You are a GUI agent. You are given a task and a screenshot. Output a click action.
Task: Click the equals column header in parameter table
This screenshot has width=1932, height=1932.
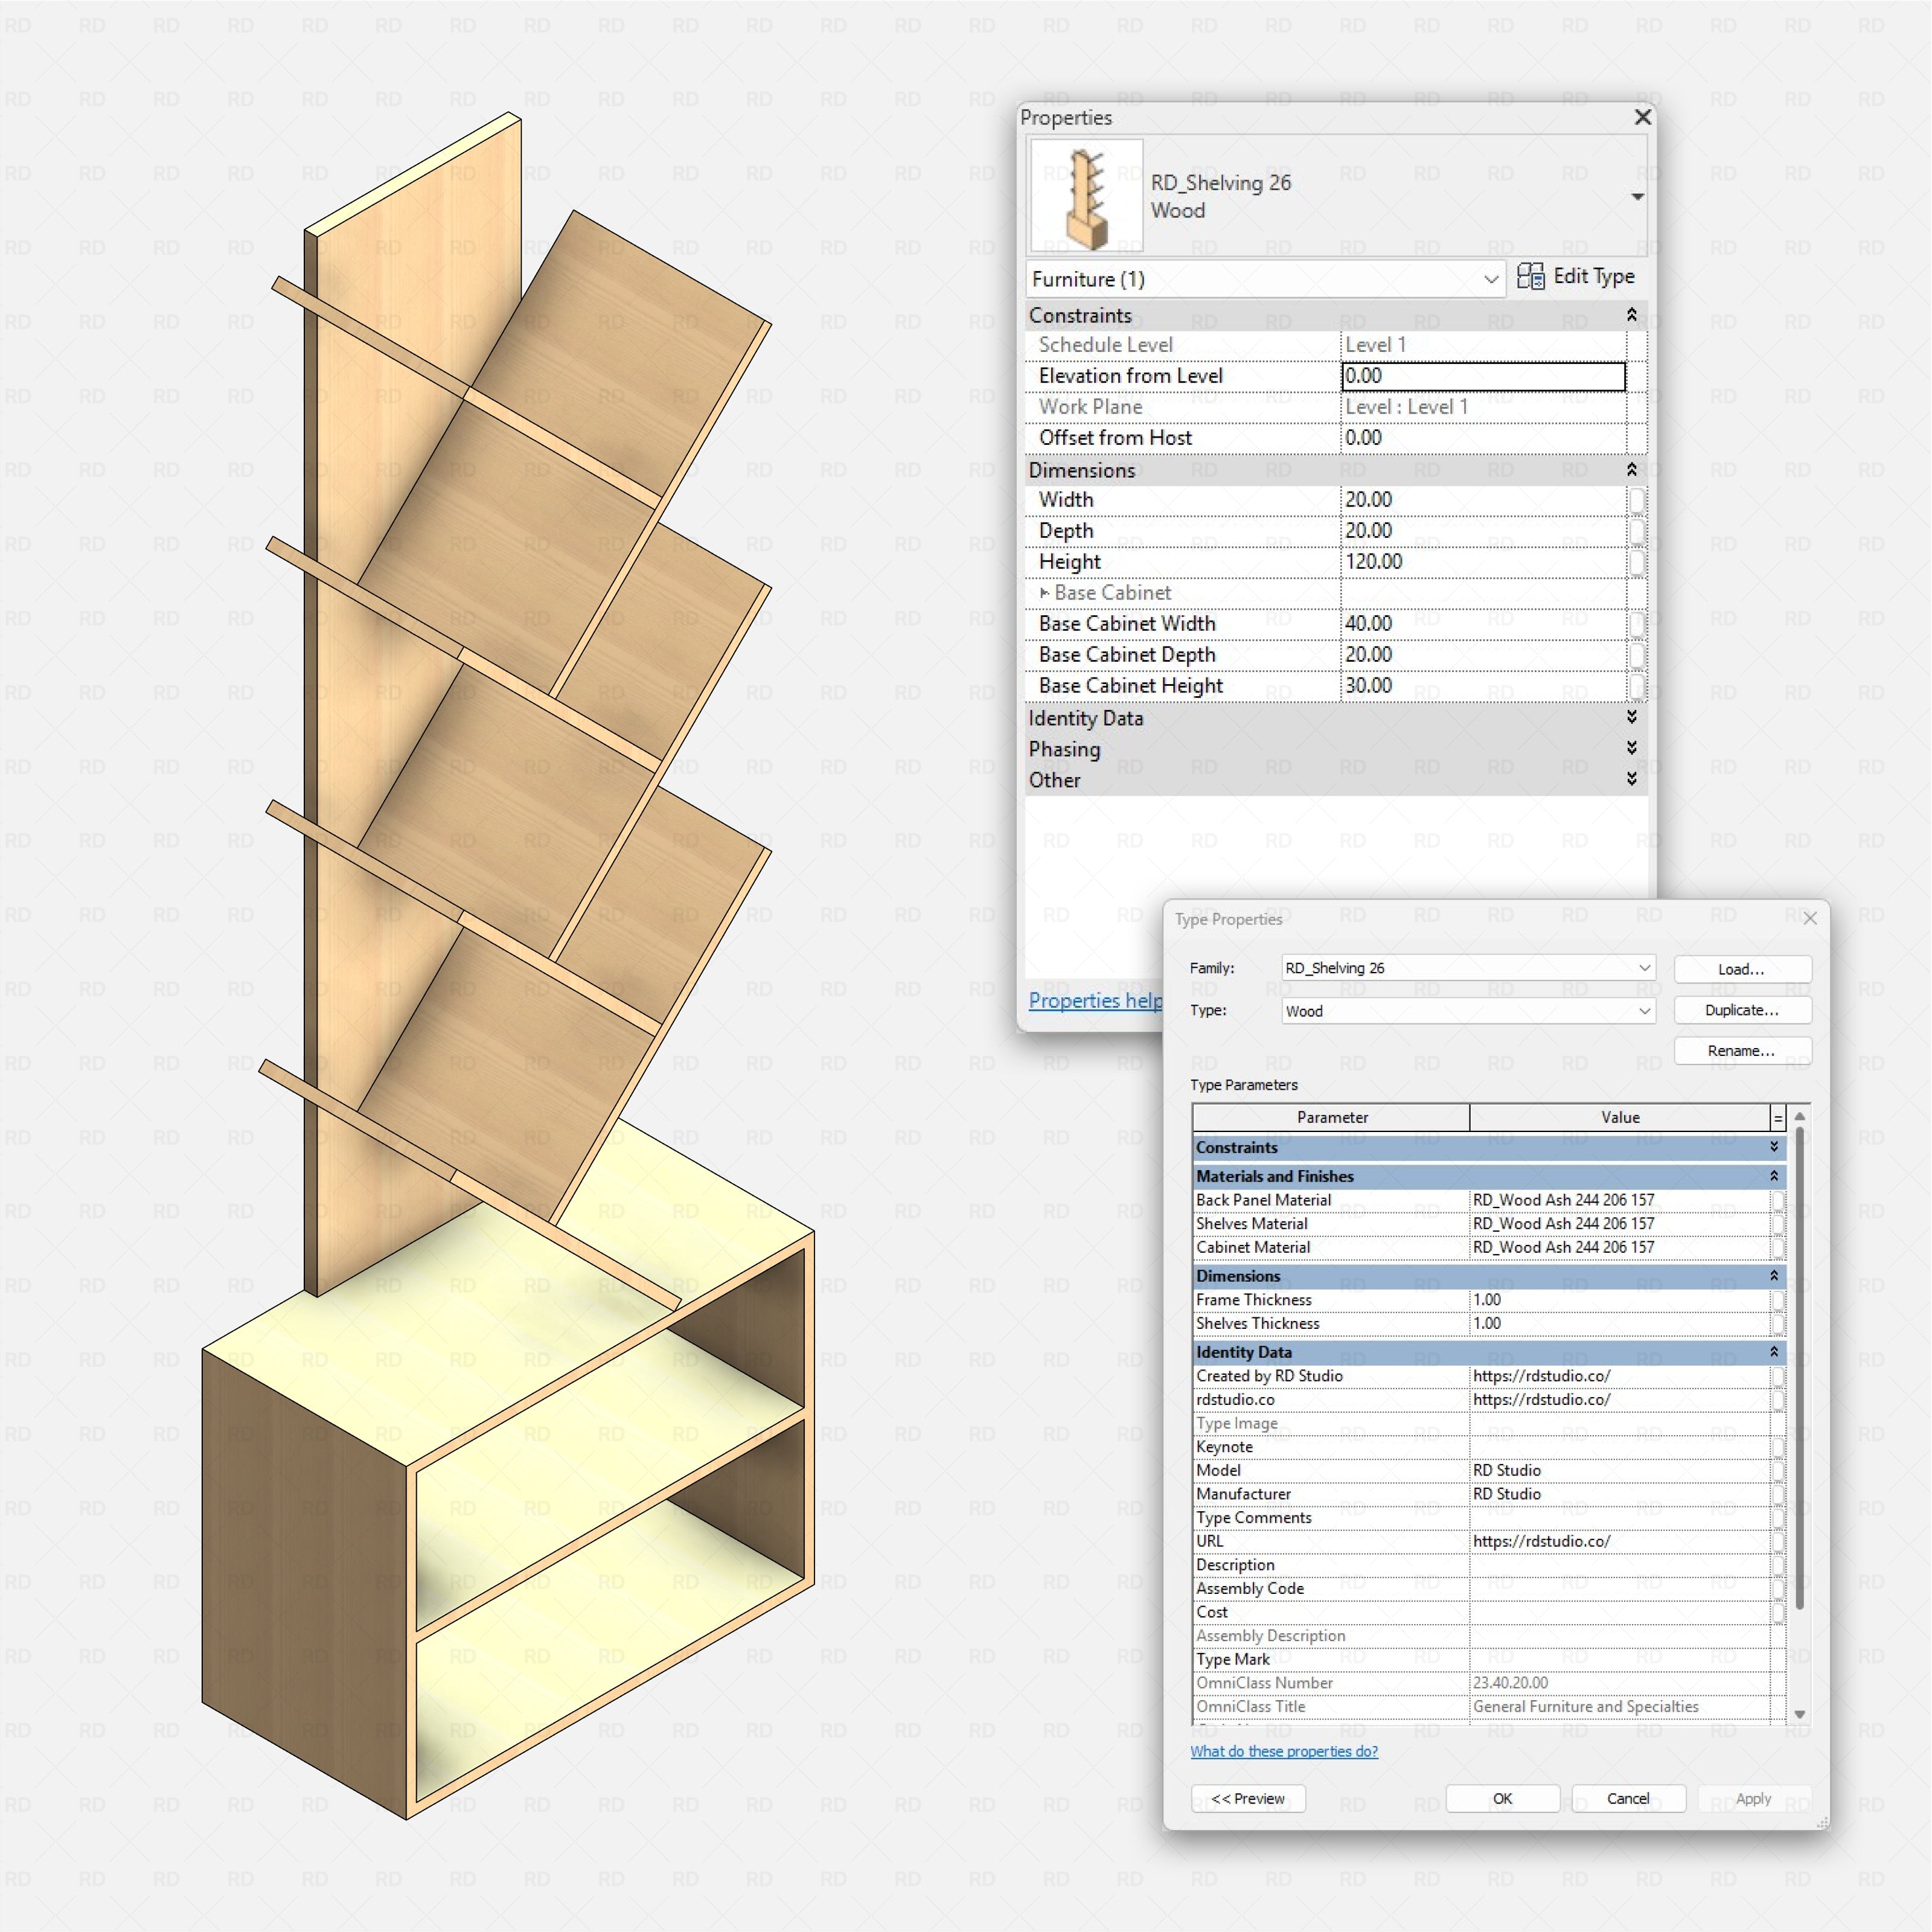(x=1778, y=1118)
